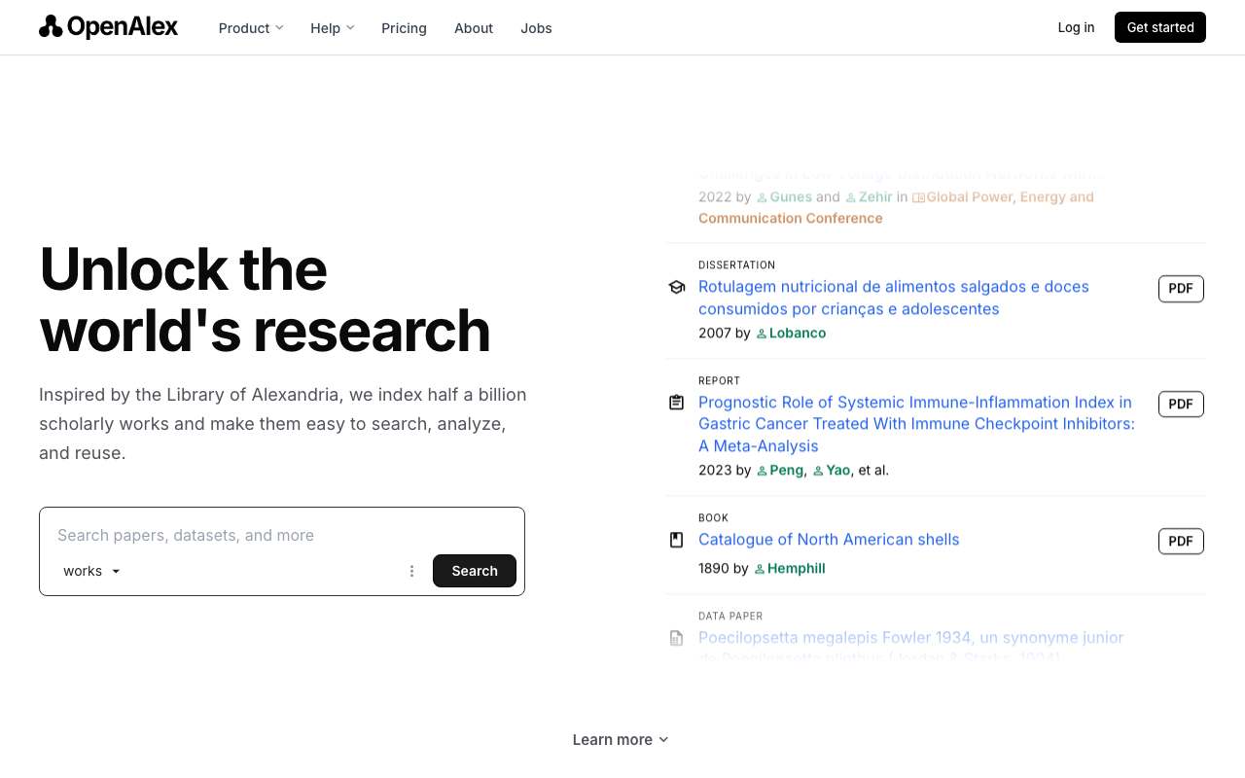Open author Yao's profile

[837, 471]
